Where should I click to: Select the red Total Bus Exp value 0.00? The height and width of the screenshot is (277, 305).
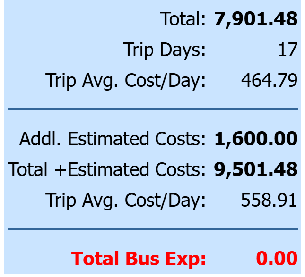(277, 258)
